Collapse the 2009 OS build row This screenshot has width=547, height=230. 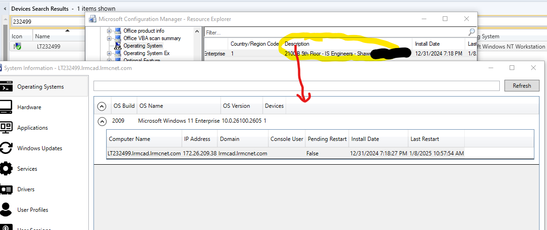point(101,121)
